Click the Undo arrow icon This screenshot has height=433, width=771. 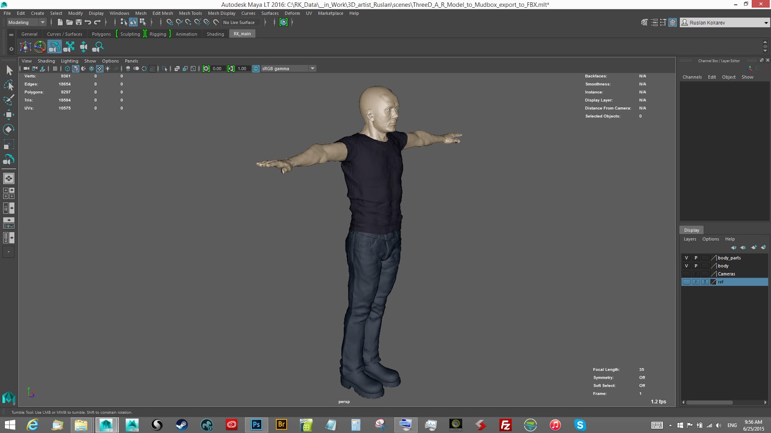(x=88, y=22)
